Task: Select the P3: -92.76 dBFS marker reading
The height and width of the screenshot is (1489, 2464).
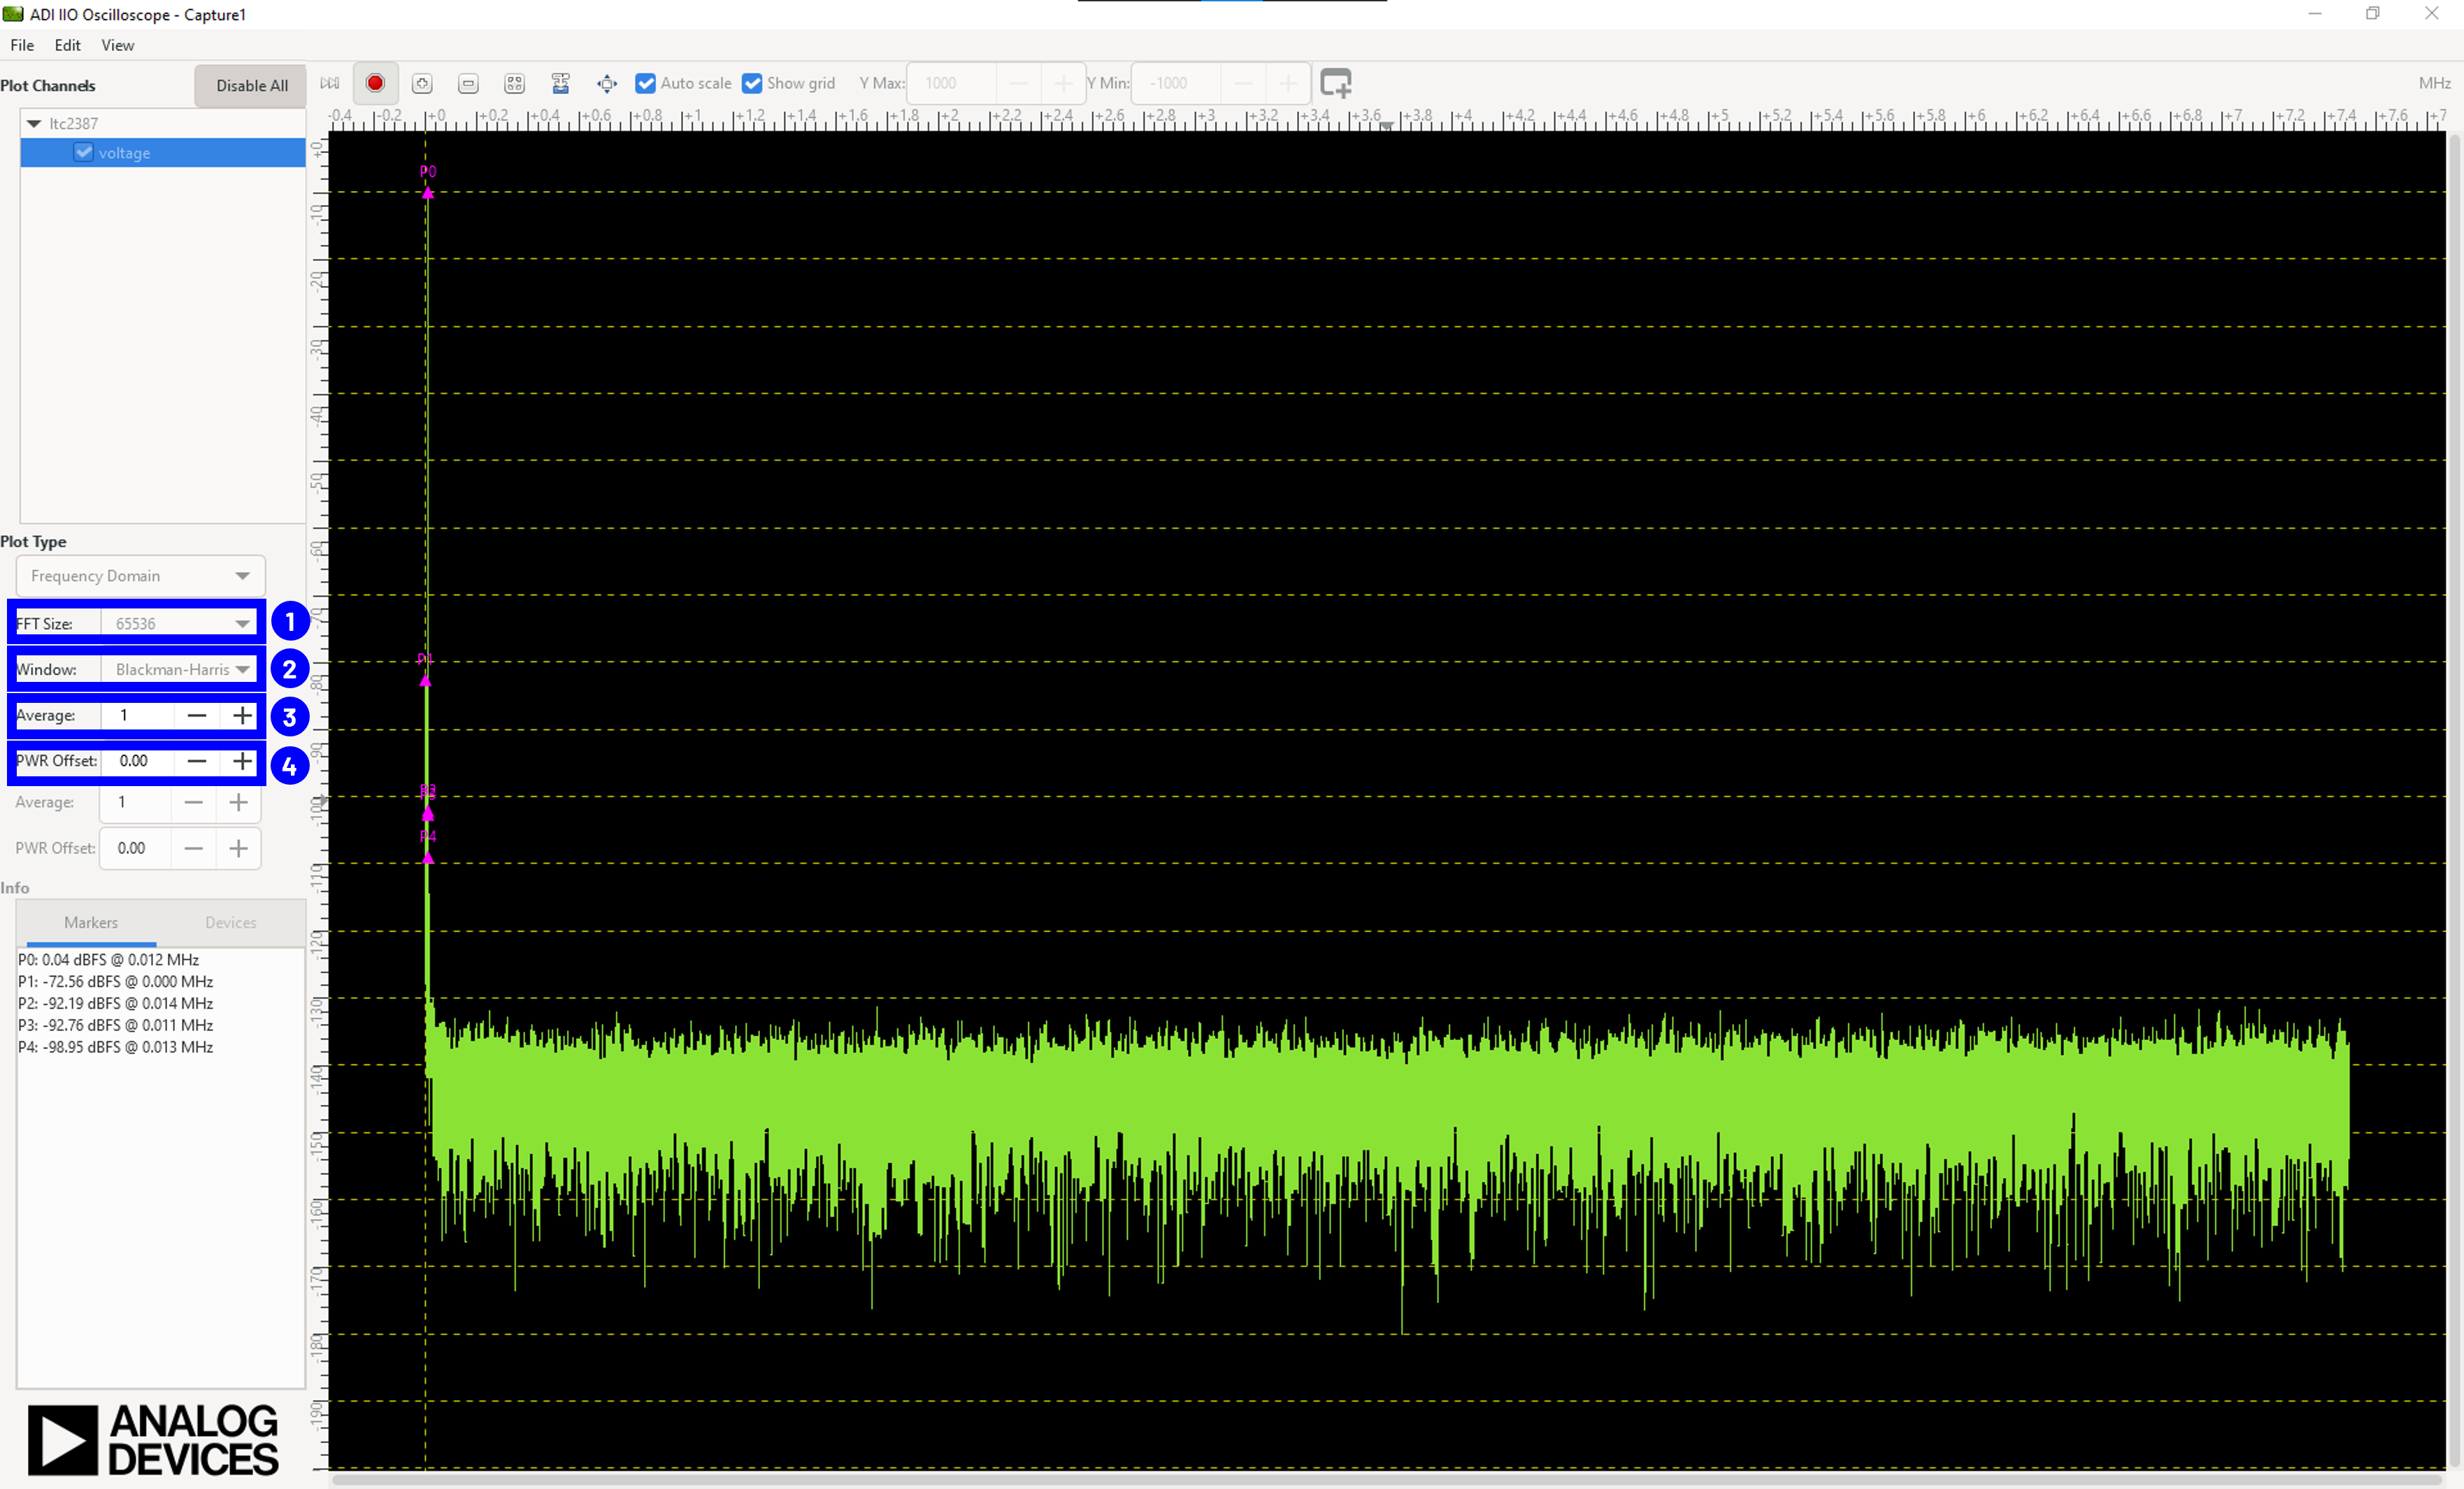Action: 115,1025
